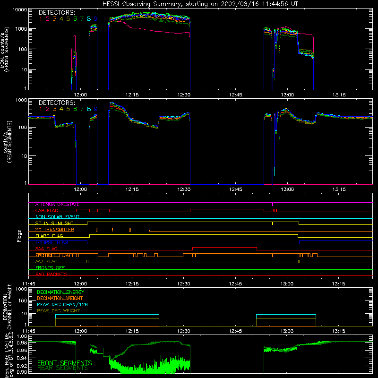
Task: Select green detector 6 in front segments legend
Action: pos(75,18)
